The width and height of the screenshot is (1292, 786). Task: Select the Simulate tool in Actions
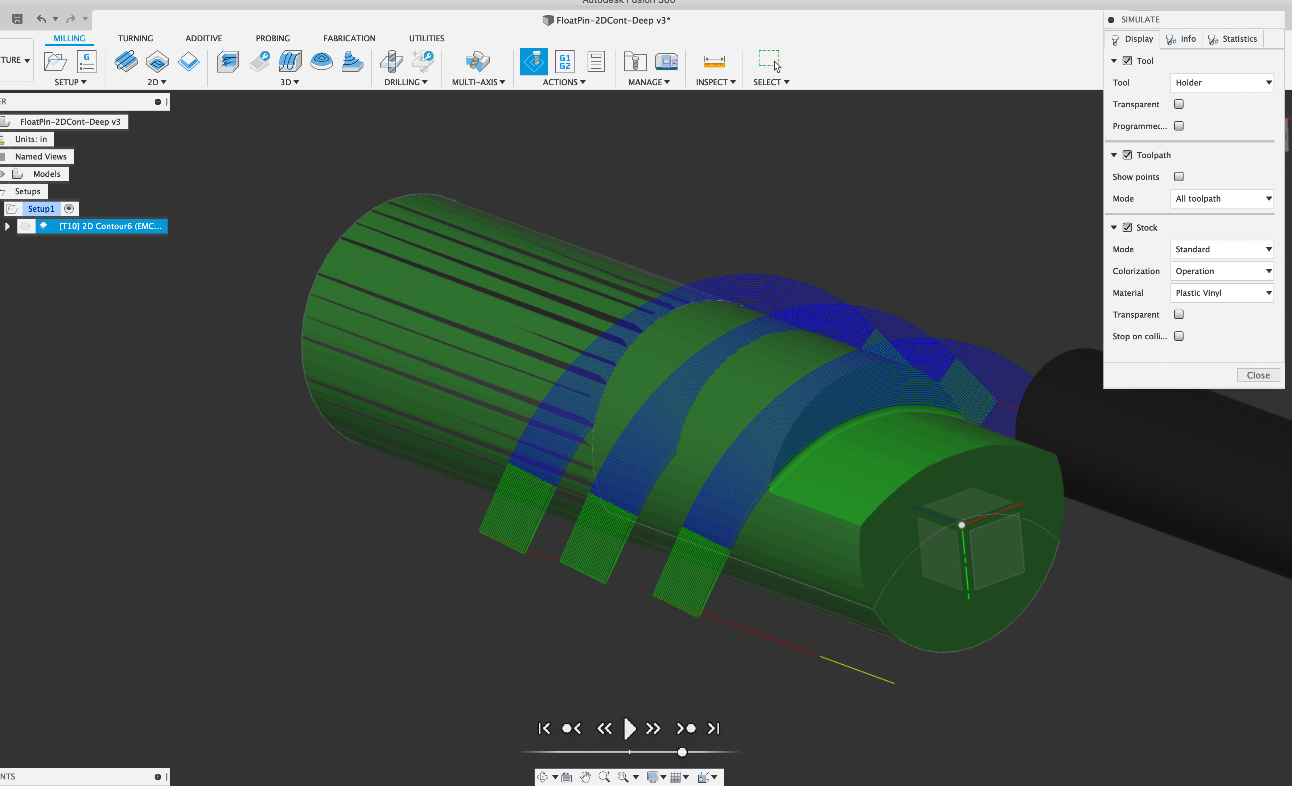click(533, 61)
